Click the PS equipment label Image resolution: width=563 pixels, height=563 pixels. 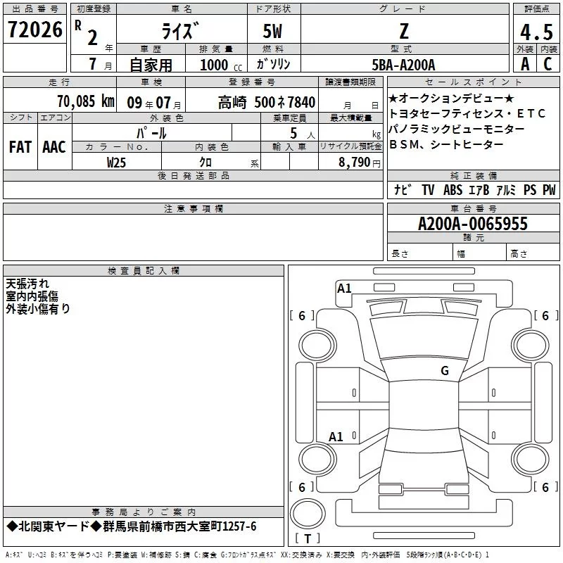530,189
